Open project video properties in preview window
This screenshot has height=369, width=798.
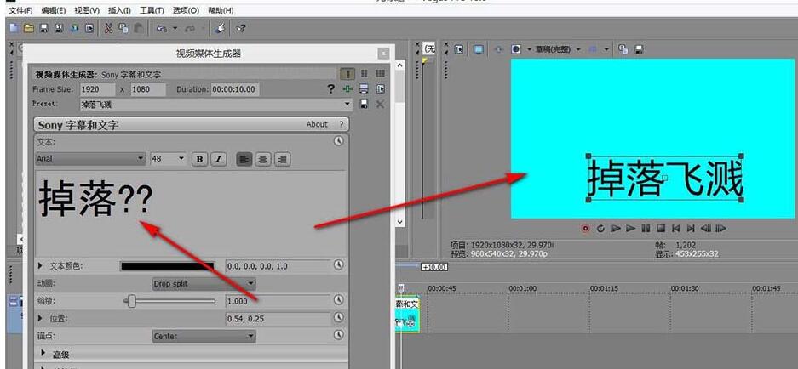[x=460, y=49]
